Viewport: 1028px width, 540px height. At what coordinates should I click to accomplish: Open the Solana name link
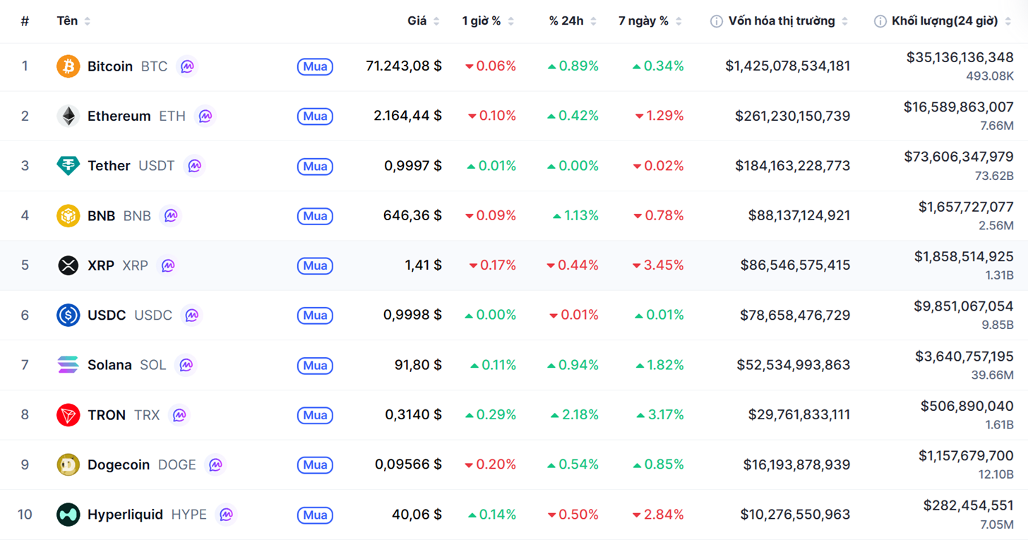point(109,365)
